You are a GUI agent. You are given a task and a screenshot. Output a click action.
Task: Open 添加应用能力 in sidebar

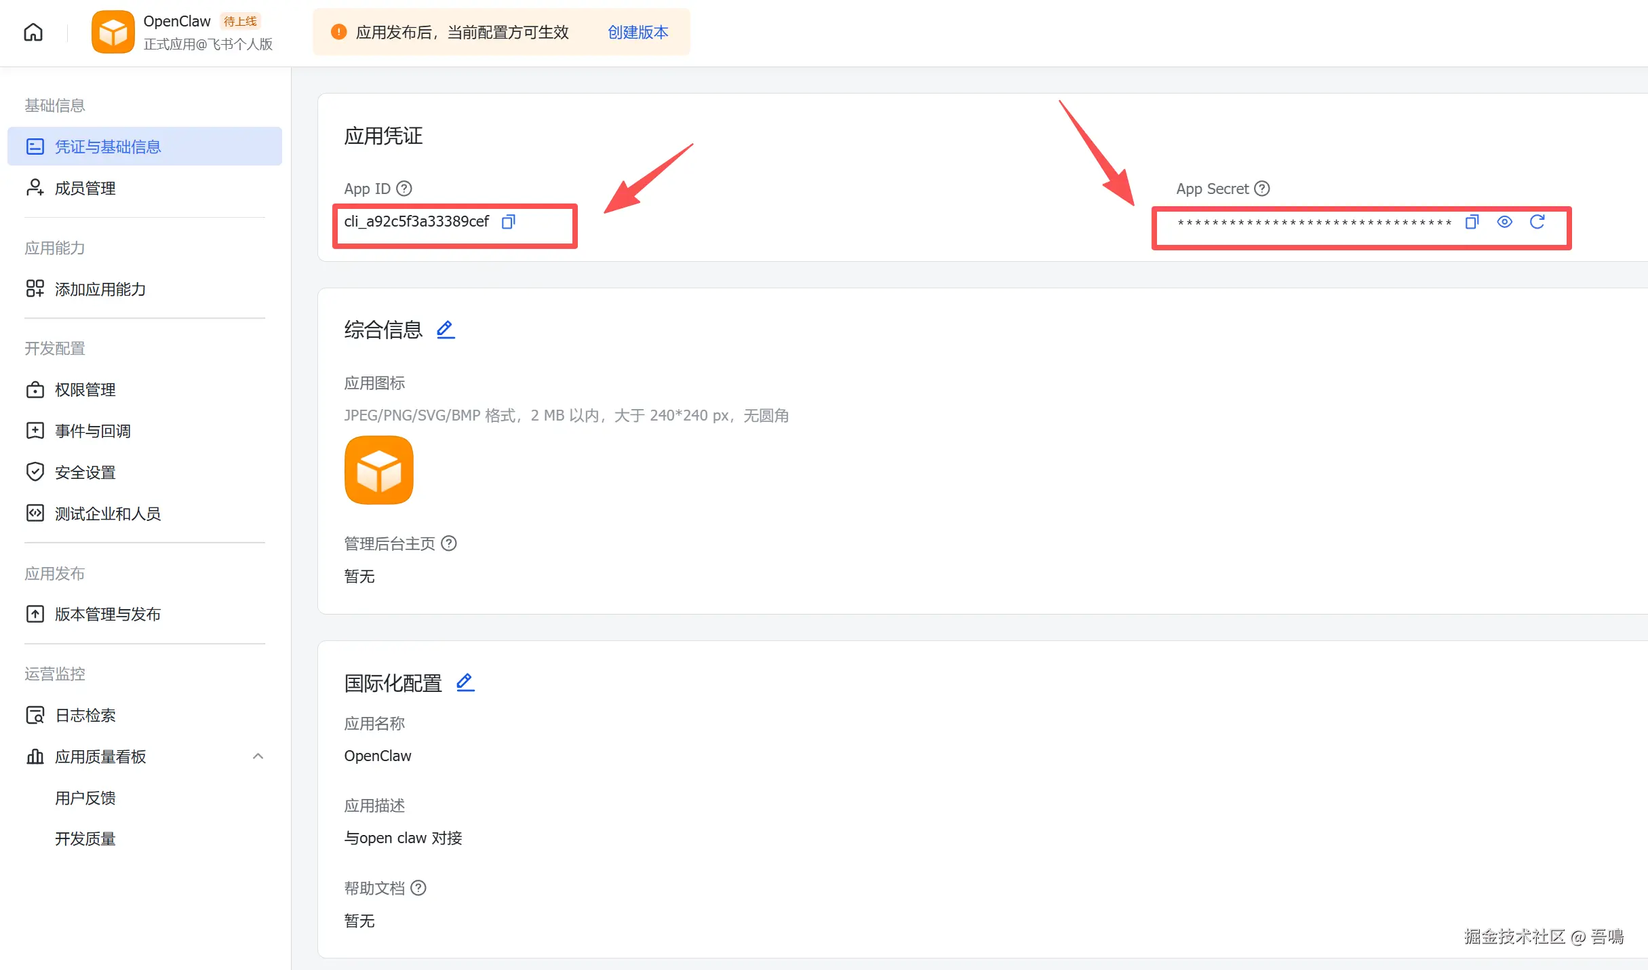100,289
